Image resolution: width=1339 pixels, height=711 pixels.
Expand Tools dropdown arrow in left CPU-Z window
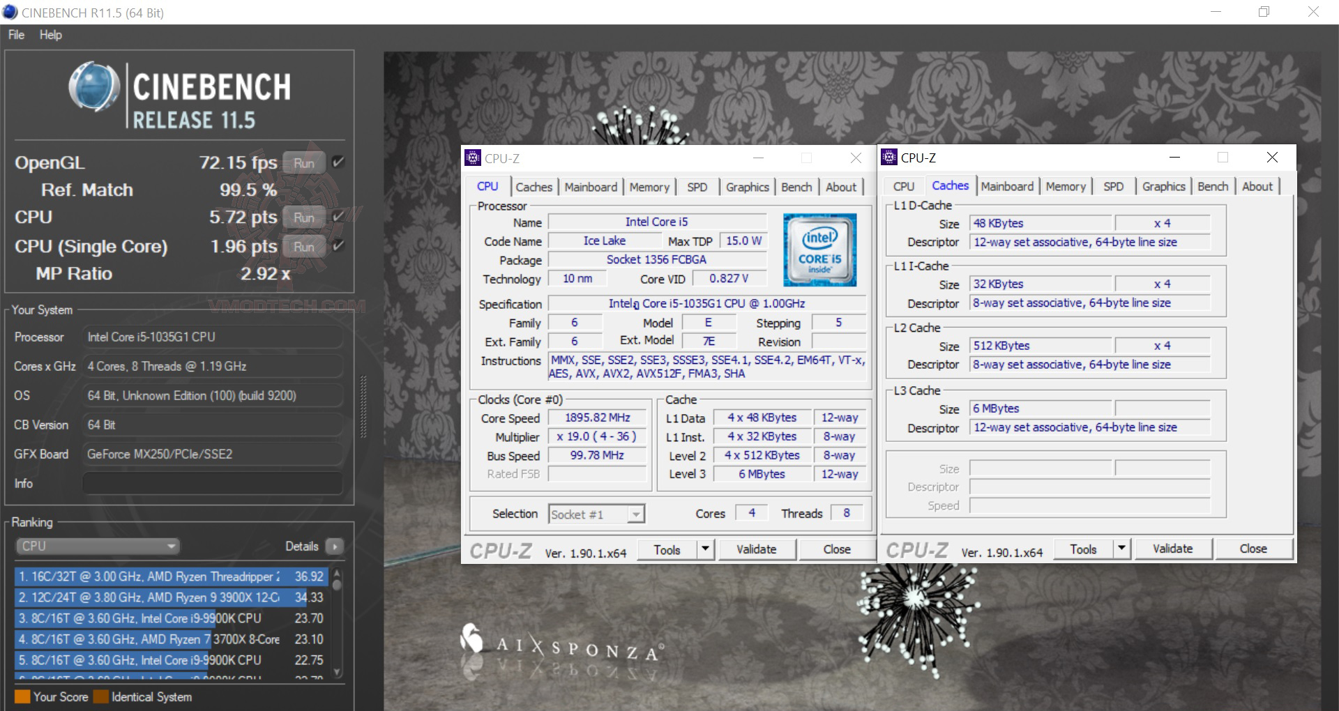[x=705, y=549]
